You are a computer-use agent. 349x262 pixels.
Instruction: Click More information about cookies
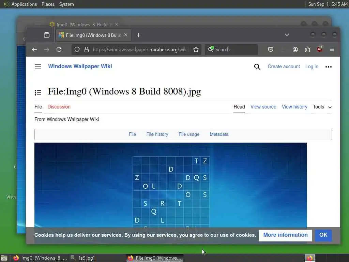pos(285,235)
